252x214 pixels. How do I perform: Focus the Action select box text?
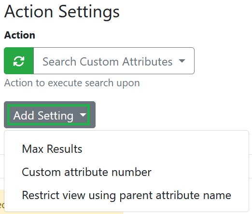[x=107, y=62]
